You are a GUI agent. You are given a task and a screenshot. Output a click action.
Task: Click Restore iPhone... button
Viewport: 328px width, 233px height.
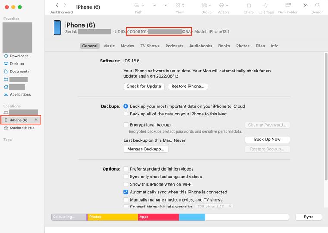coord(188,86)
